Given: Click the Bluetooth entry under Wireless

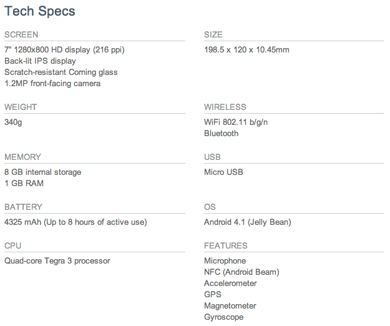Looking at the screenshot, I should point(222,134).
